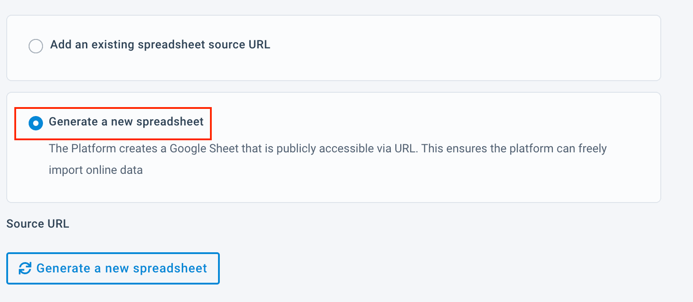Click the 'Generate a new spreadsheet' option label
693x302 pixels.
(x=126, y=122)
